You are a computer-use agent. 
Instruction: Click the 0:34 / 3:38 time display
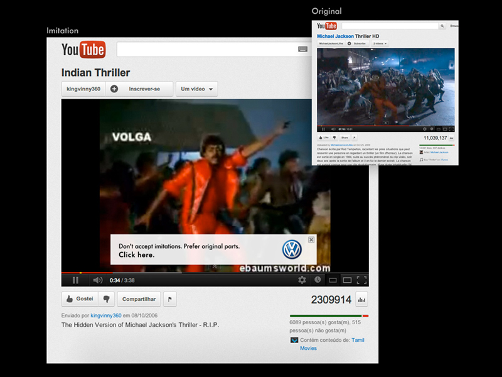pyautogui.click(x=122, y=280)
